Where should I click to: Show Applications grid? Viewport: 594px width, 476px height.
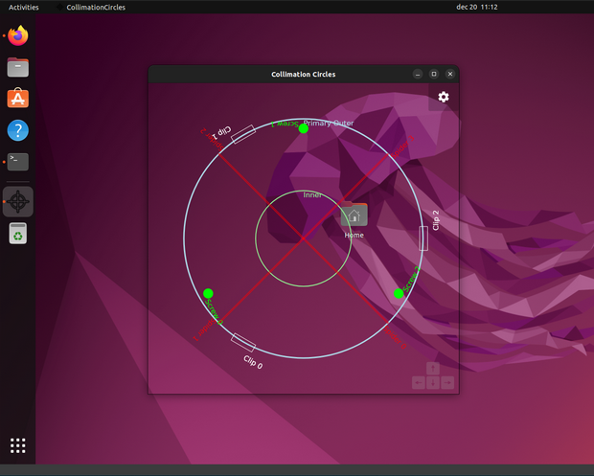(x=18, y=445)
